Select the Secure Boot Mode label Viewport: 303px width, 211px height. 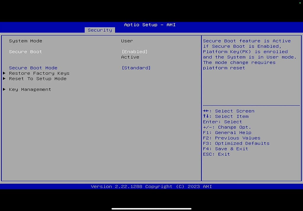(33, 68)
